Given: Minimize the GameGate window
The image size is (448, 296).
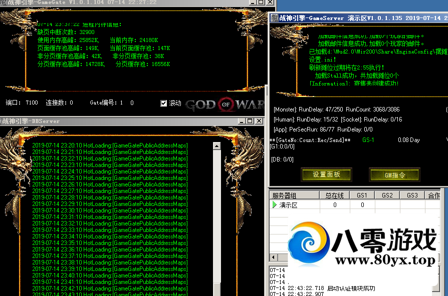Looking at the screenshot, I should pos(253,2).
